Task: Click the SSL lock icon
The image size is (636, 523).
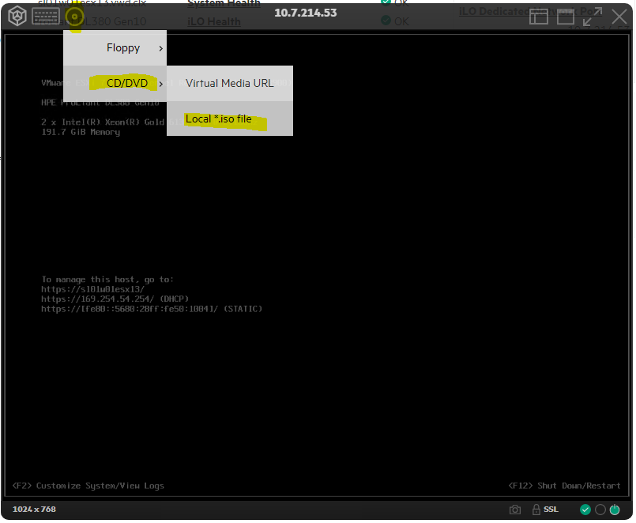Action: point(536,510)
